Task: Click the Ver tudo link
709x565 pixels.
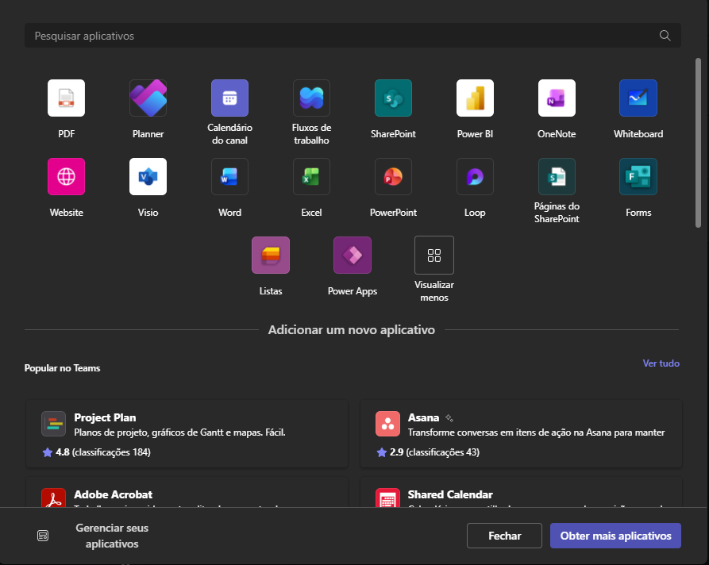Action: (x=661, y=363)
